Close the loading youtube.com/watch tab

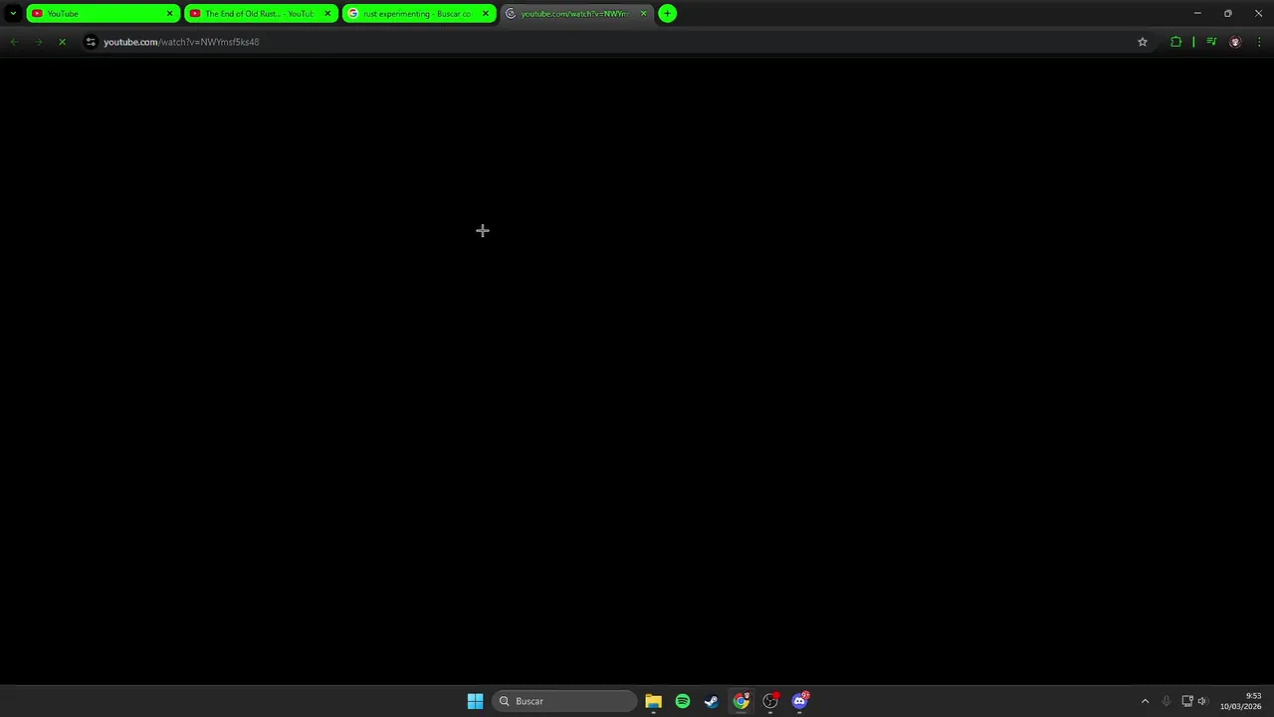click(643, 13)
